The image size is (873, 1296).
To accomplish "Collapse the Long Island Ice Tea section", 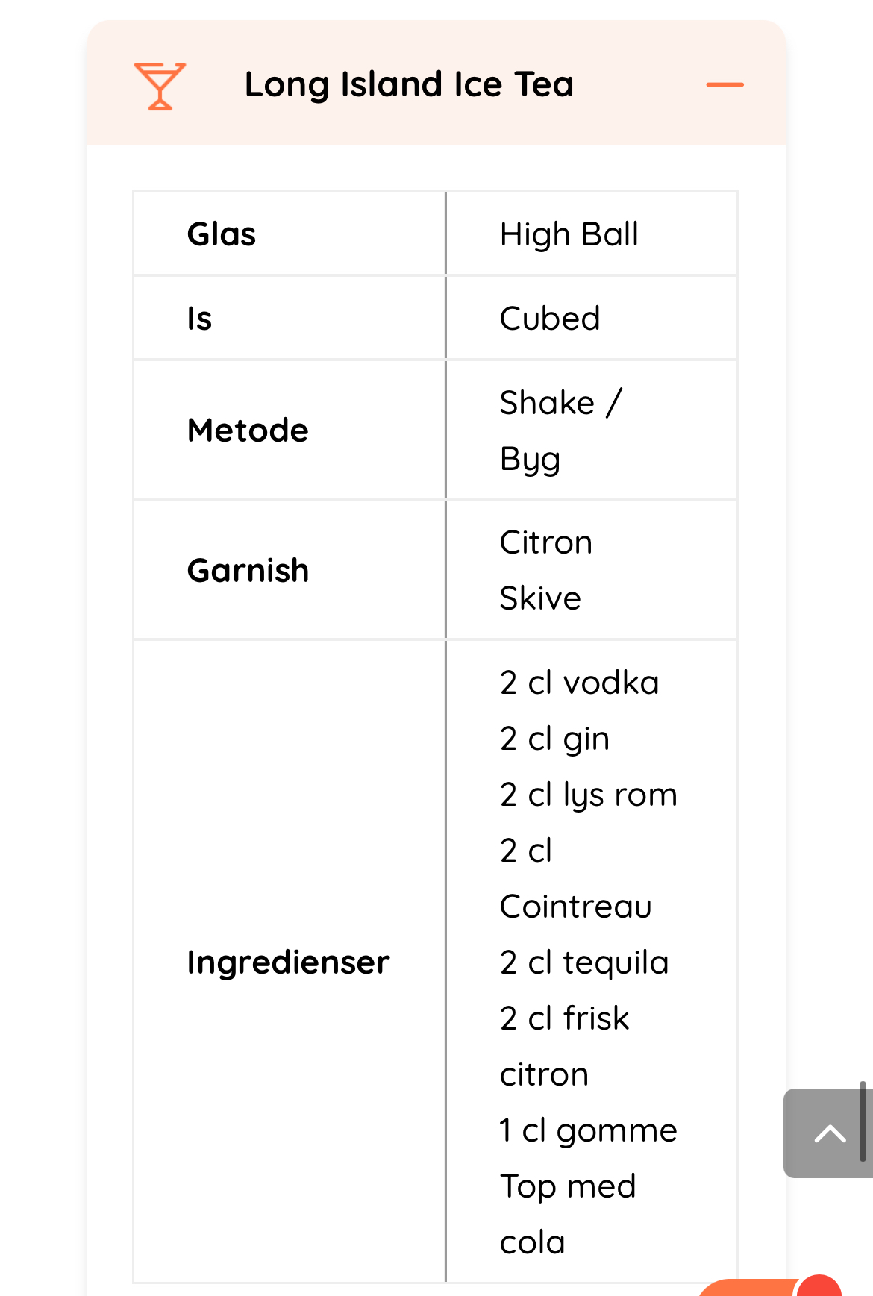I will pyautogui.click(x=725, y=85).
